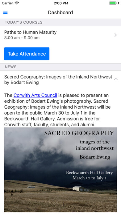The image size is (121, 216).
Task: Tap the Dashboard title in navigation bar
Action: pos(60,12)
